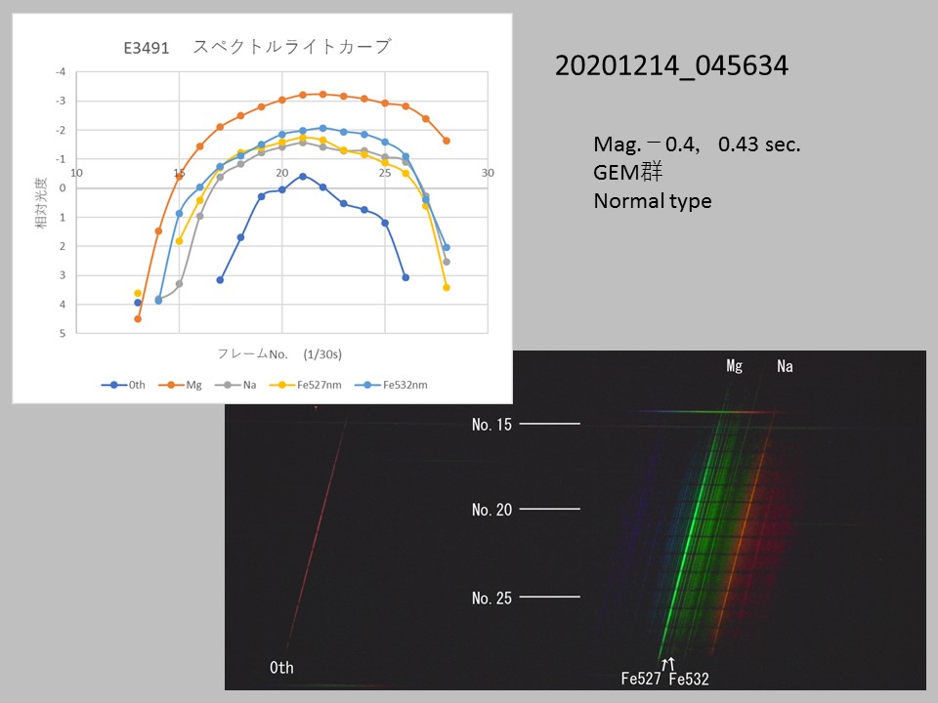
Task: Click the Mag. −0.4, 0.43 sec. text
Action: 697,145
